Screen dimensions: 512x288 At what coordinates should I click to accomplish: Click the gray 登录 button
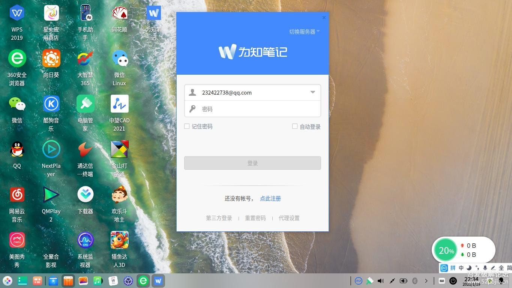click(x=252, y=163)
